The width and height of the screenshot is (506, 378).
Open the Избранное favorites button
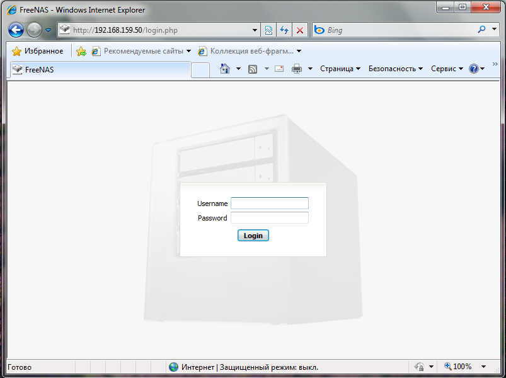pyautogui.click(x=37, y=51)
